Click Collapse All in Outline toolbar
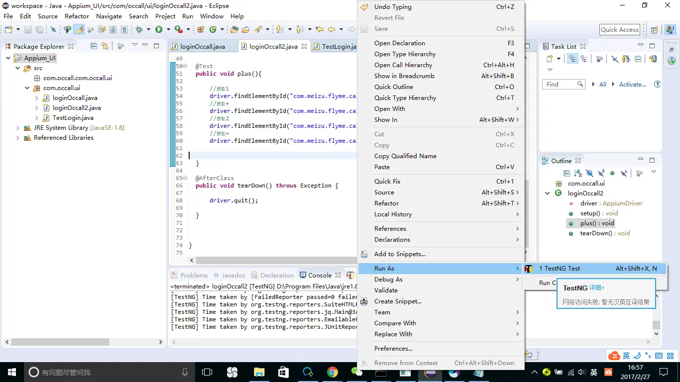 pos(567,173)
